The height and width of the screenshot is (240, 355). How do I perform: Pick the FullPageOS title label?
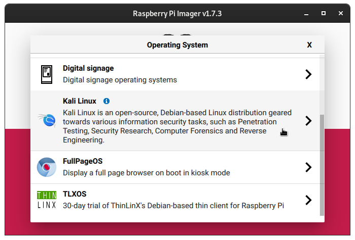(x=83, y=161)
